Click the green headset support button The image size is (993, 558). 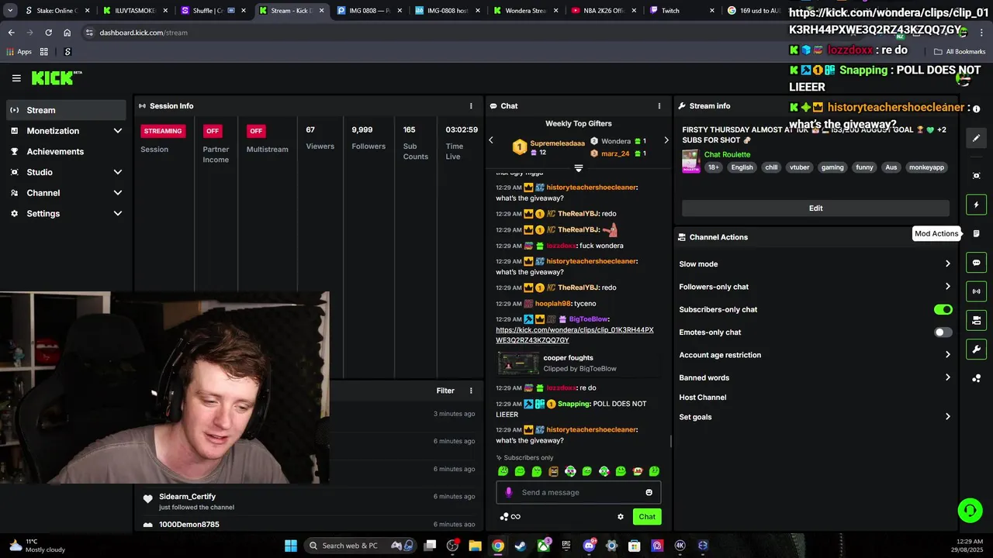coord(970,510)
